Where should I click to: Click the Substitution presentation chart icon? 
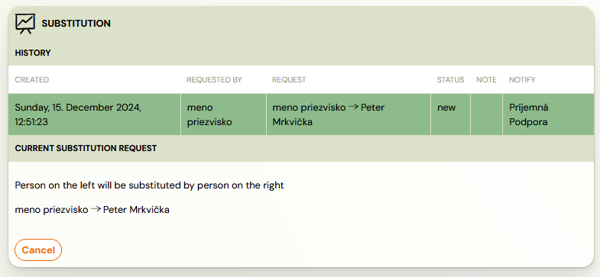point(25,24)
